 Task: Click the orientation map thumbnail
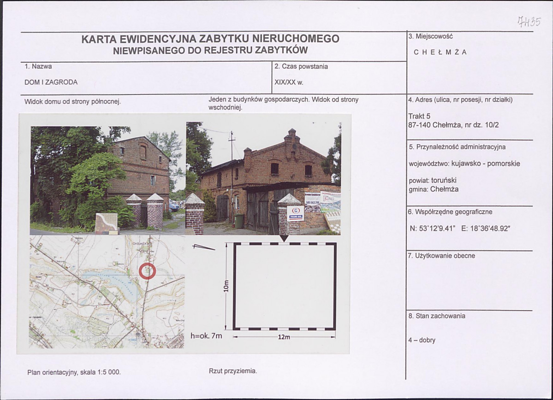107,292
